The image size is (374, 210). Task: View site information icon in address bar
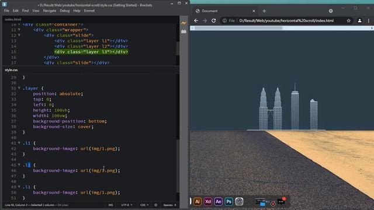tap(224, 21)
